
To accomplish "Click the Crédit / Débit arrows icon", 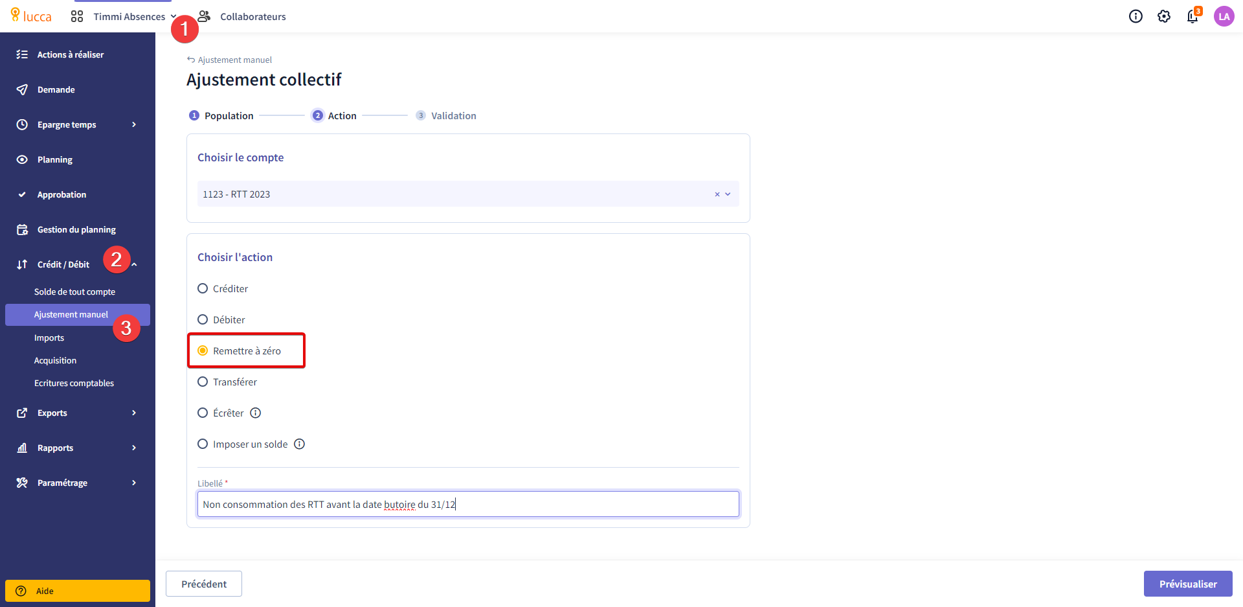I will [22, 264].
